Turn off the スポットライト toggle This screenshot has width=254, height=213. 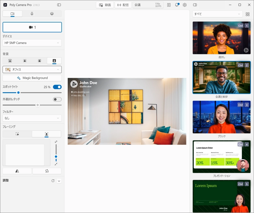click(x=57, y=87)
